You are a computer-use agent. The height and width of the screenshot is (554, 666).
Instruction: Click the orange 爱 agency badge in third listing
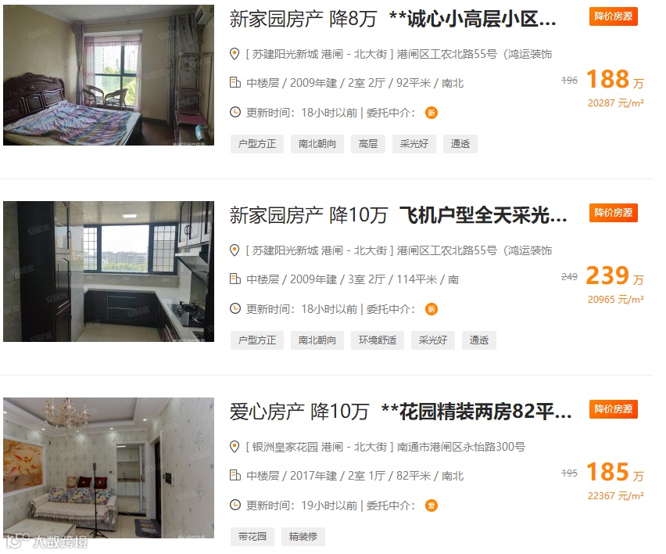click(431, 505)
